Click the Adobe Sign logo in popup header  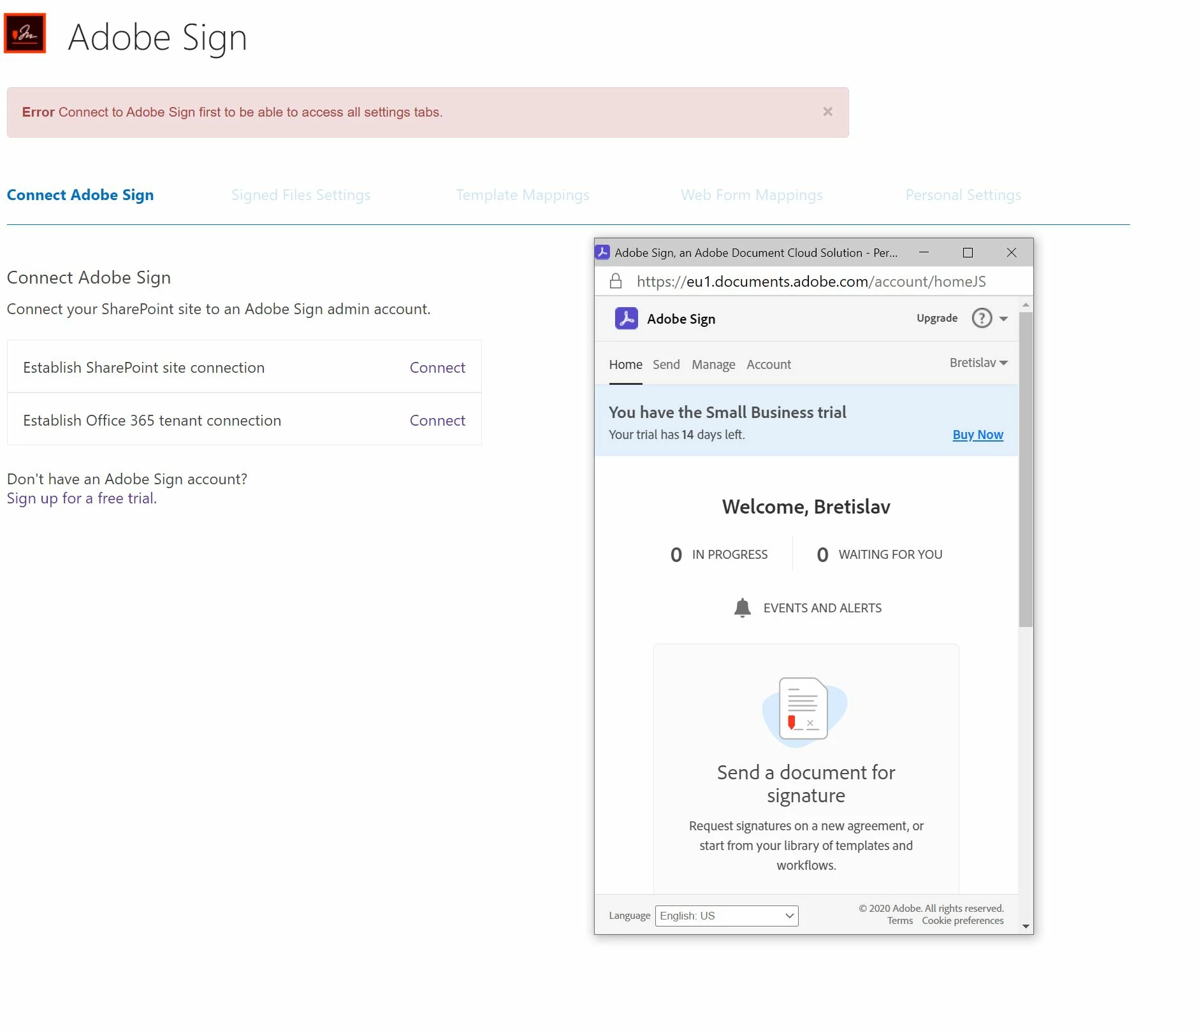tap(627, 318)
